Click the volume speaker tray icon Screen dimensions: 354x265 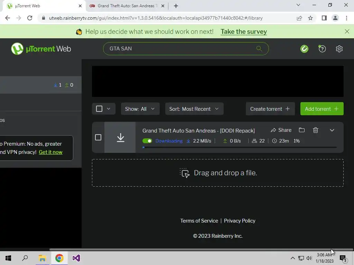[x=309, y=258]
